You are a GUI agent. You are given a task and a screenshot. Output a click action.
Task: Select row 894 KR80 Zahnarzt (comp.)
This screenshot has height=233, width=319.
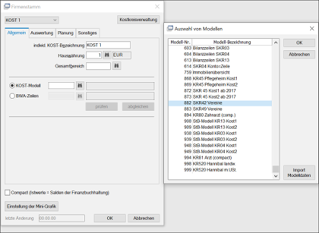220,115
